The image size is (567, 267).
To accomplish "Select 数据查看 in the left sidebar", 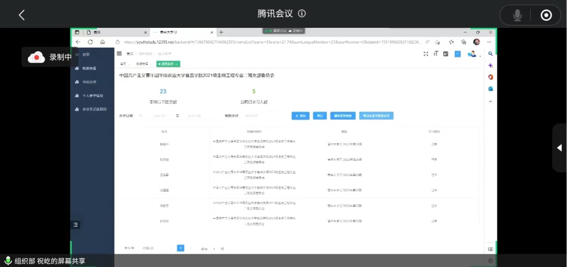I will point(89,68).
